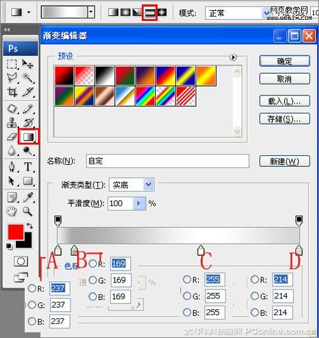Select the R radio next to 169
Screen dimensions: 319x338
tap(93, 264)
